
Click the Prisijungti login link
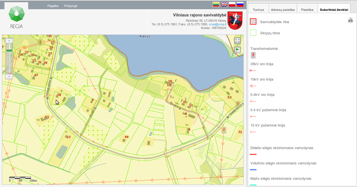(71, 6)
